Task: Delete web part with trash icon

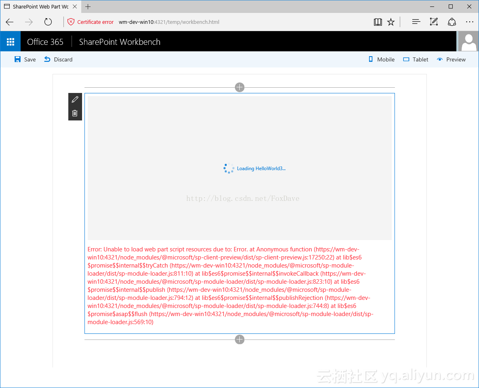Action: [x=75, y=113]
